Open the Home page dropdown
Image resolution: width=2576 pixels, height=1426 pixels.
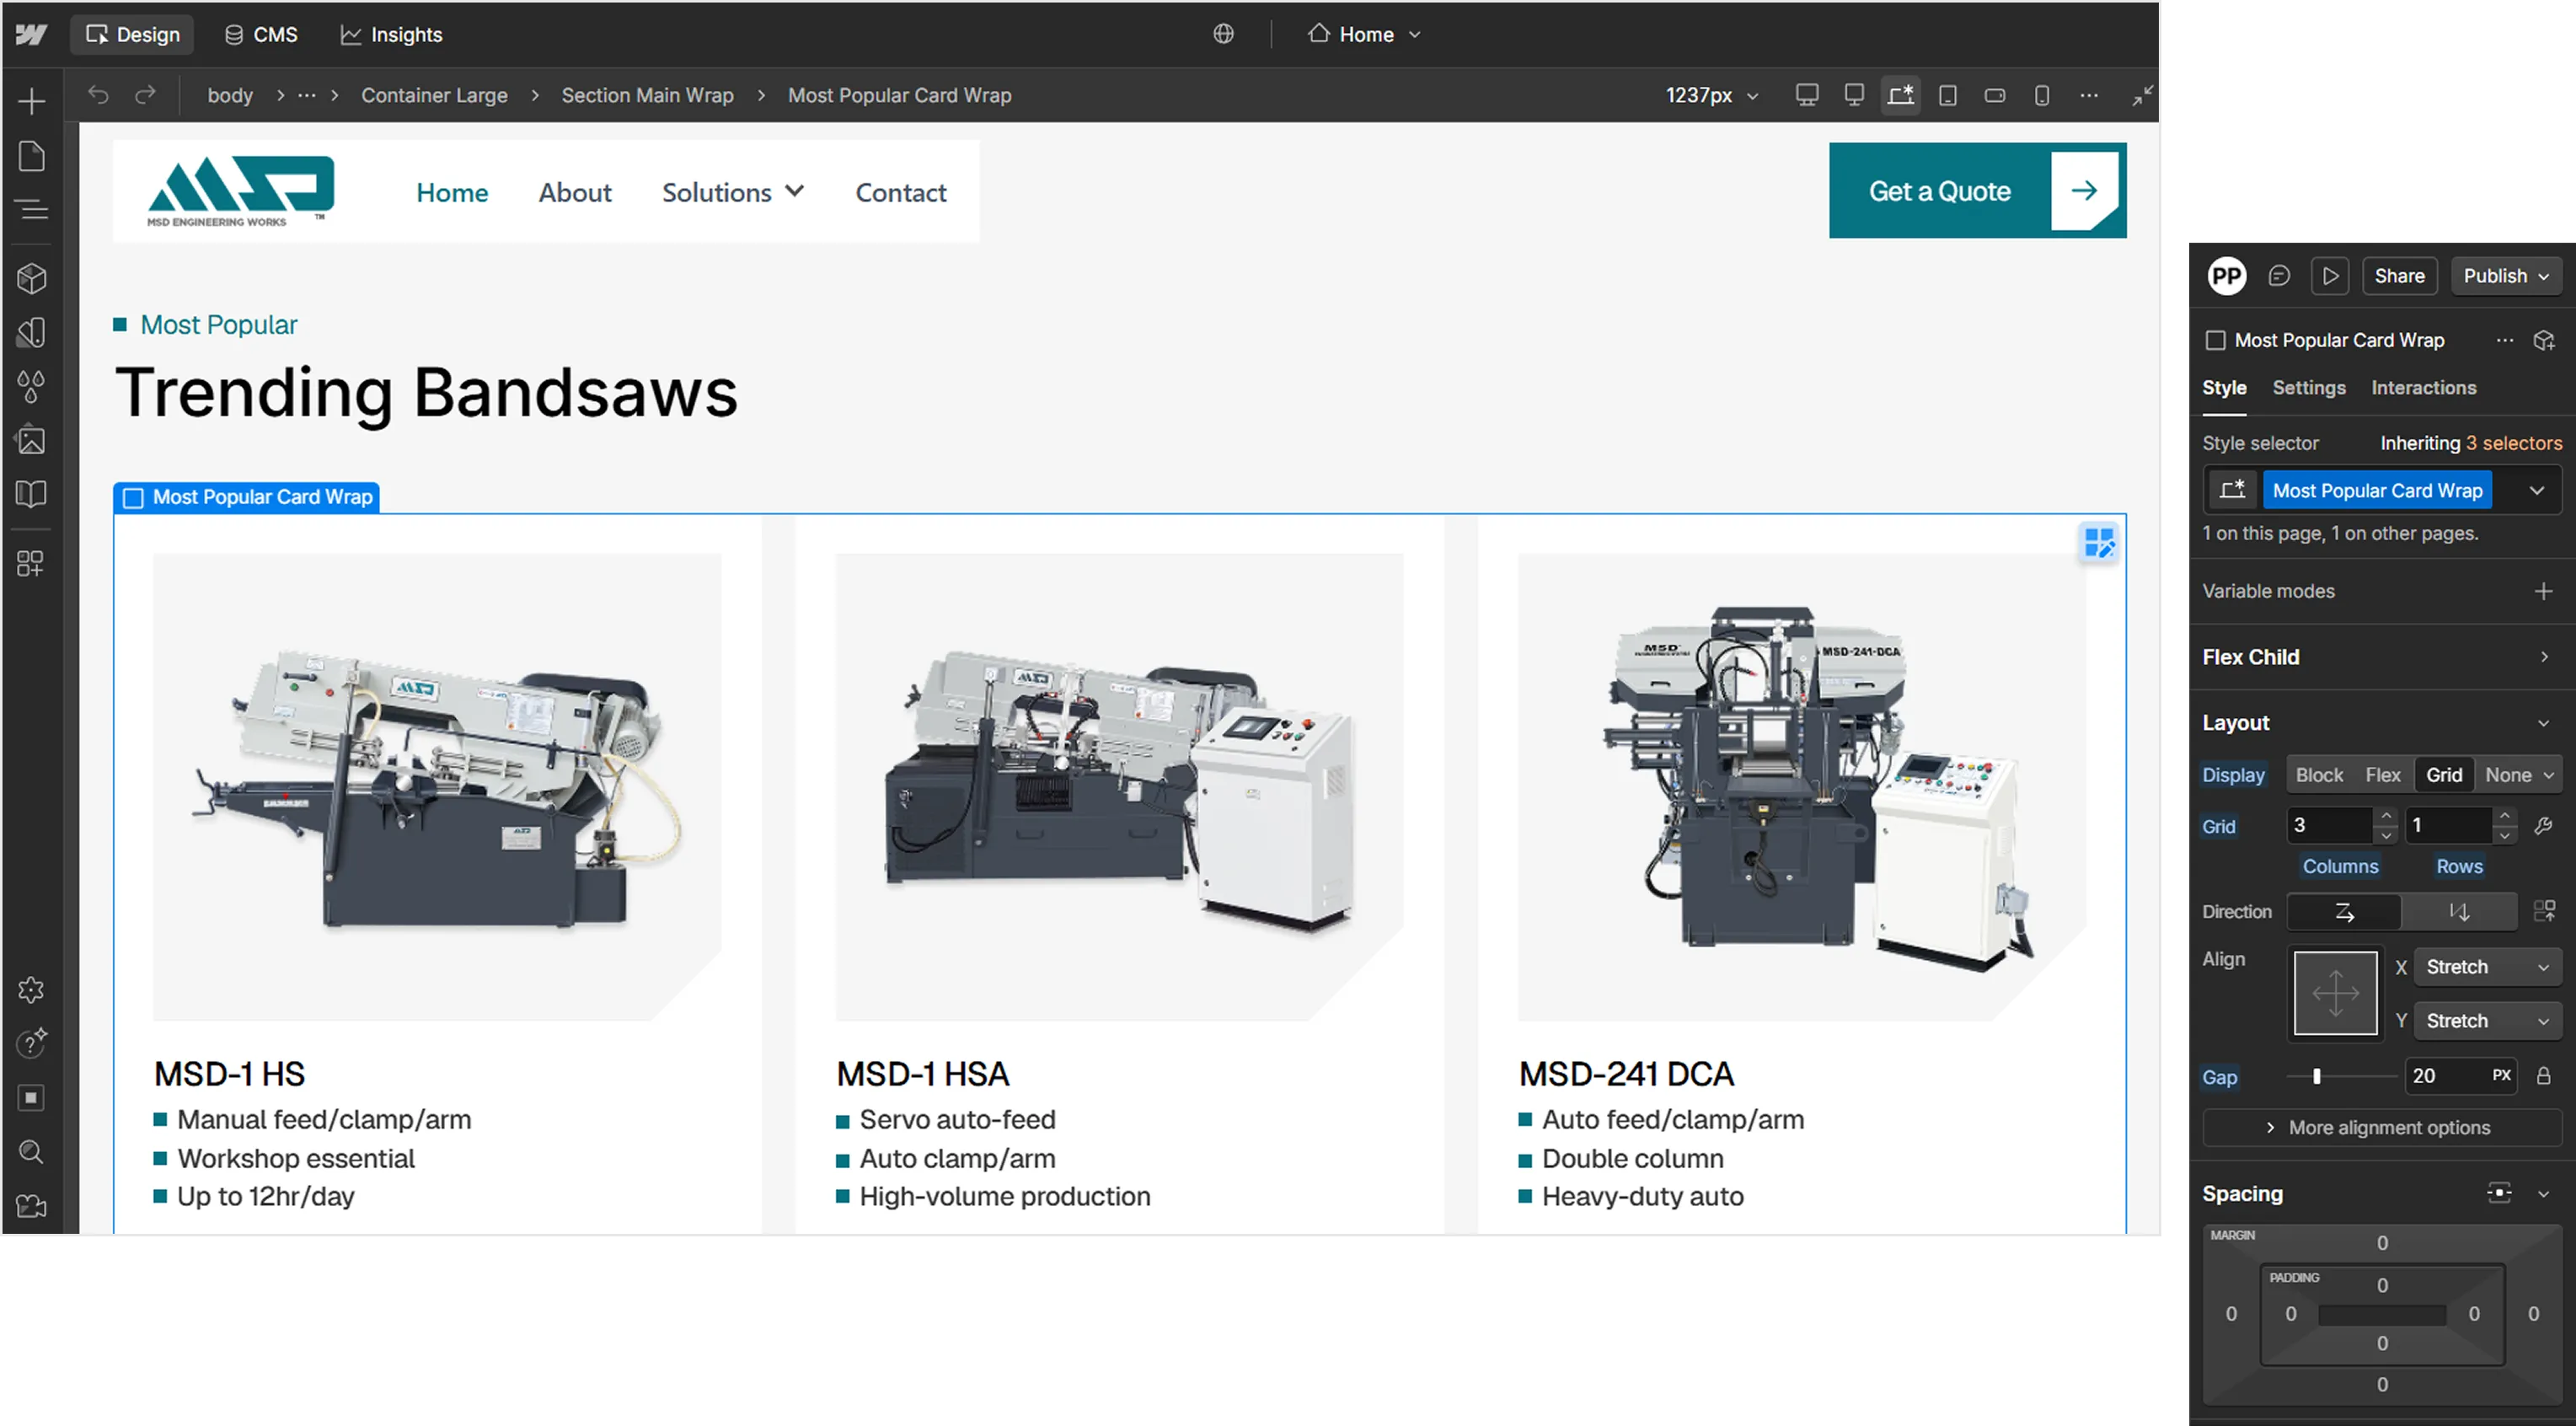[x=1365, y=34]
